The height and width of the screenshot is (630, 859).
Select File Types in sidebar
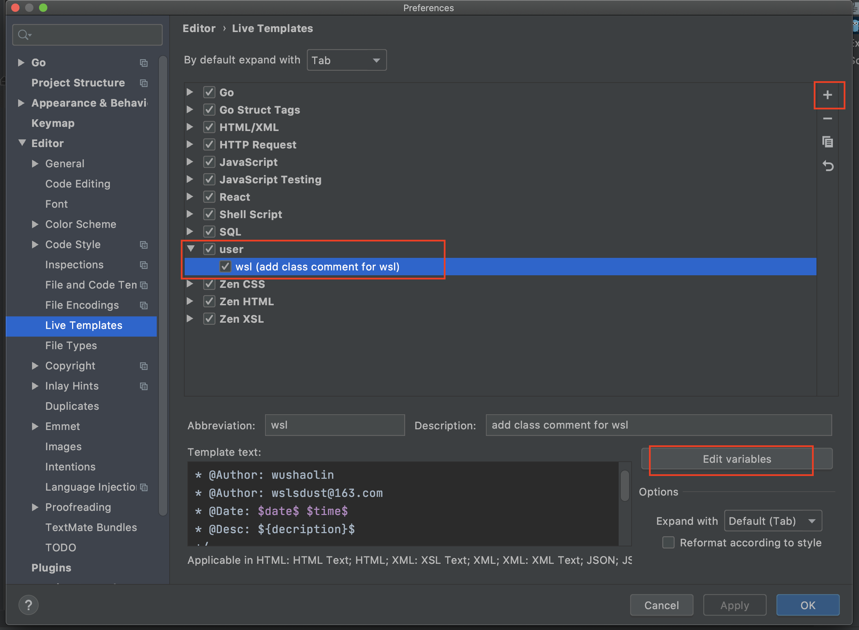(71, 346)
